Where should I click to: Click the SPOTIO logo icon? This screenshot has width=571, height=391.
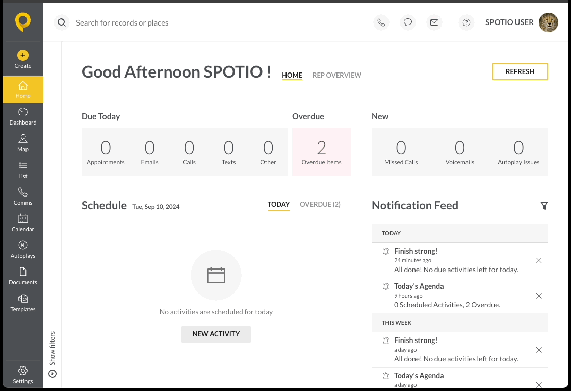22,22
